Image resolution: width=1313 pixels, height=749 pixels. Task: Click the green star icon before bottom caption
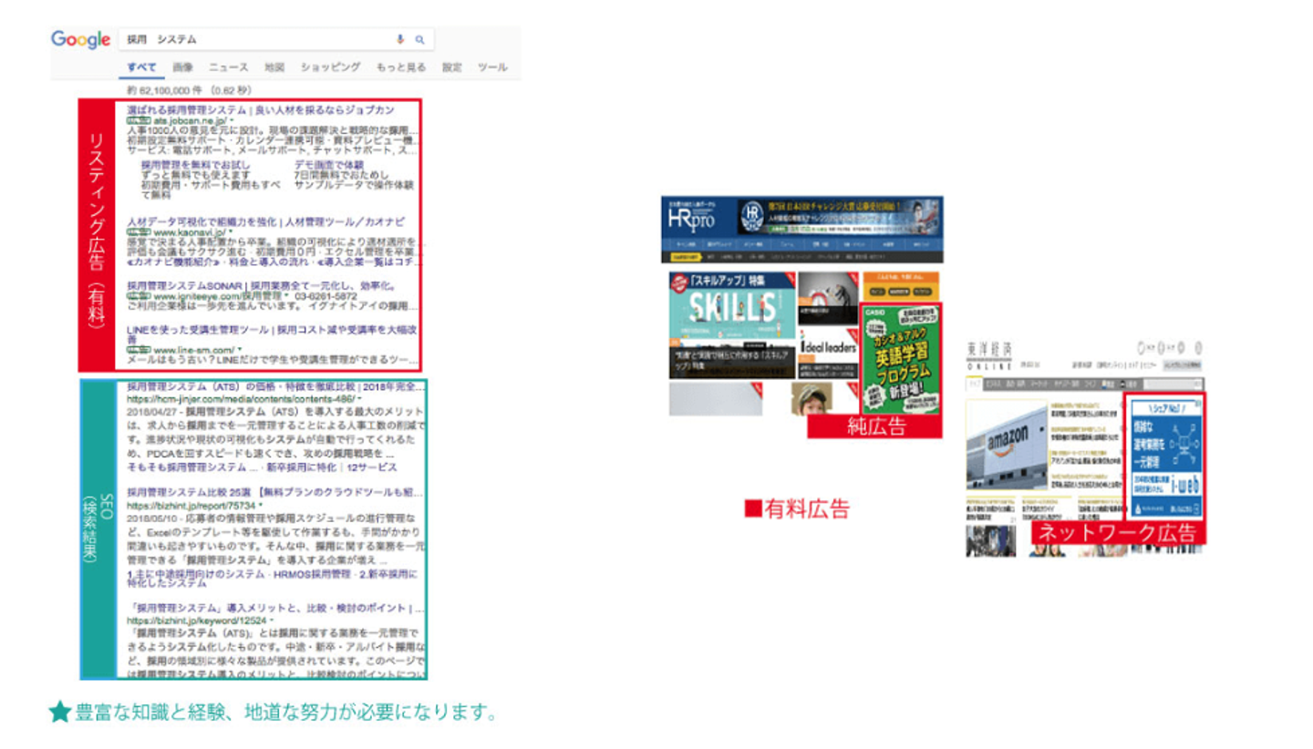click(x=59, y=712)
